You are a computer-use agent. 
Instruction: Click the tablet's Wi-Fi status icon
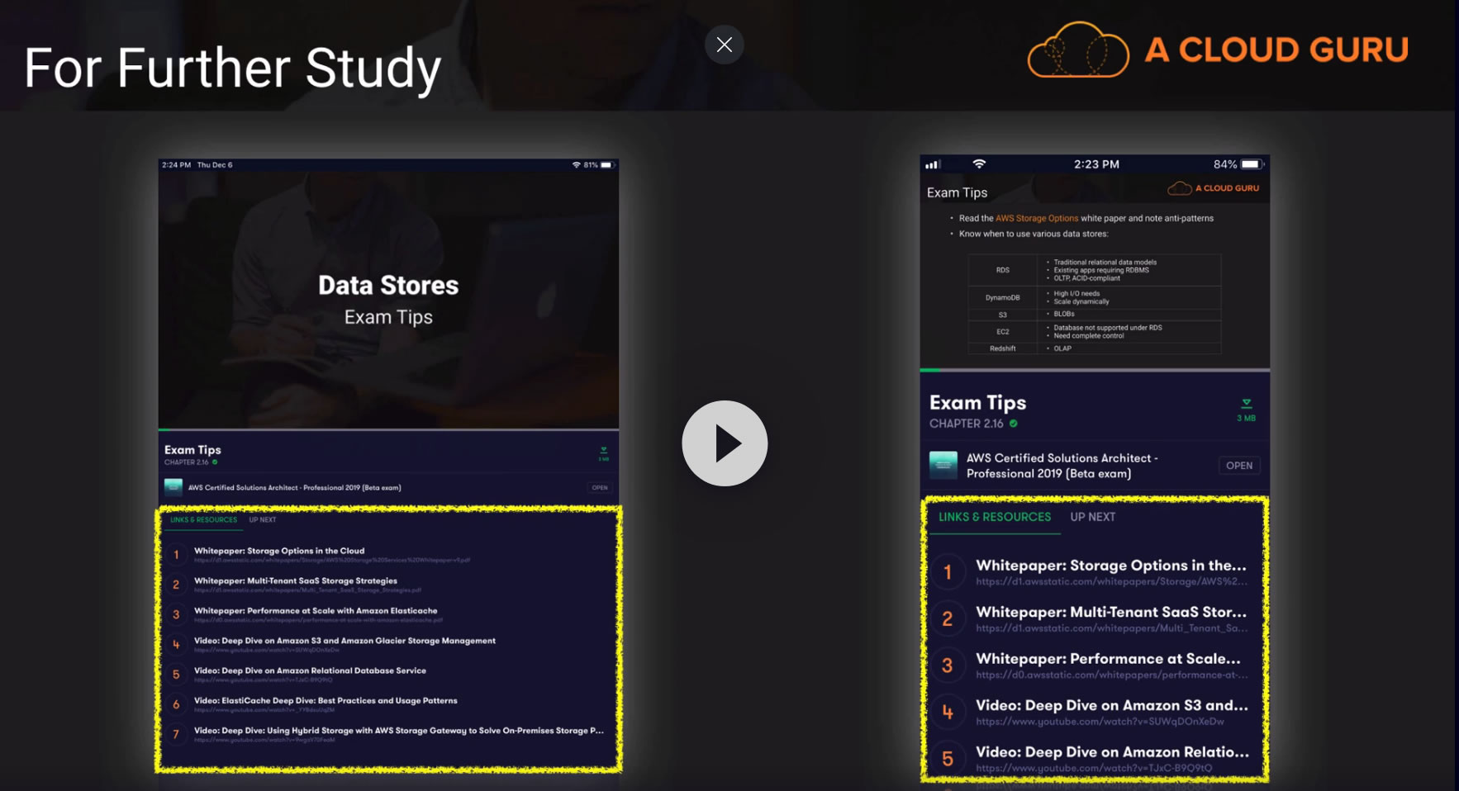pos(576,165)
